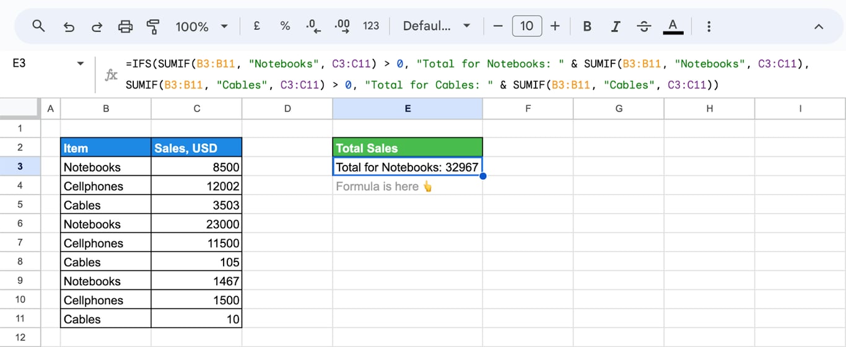
Task: Open the Default font dropdown
Action: click(x=437, y=26)
